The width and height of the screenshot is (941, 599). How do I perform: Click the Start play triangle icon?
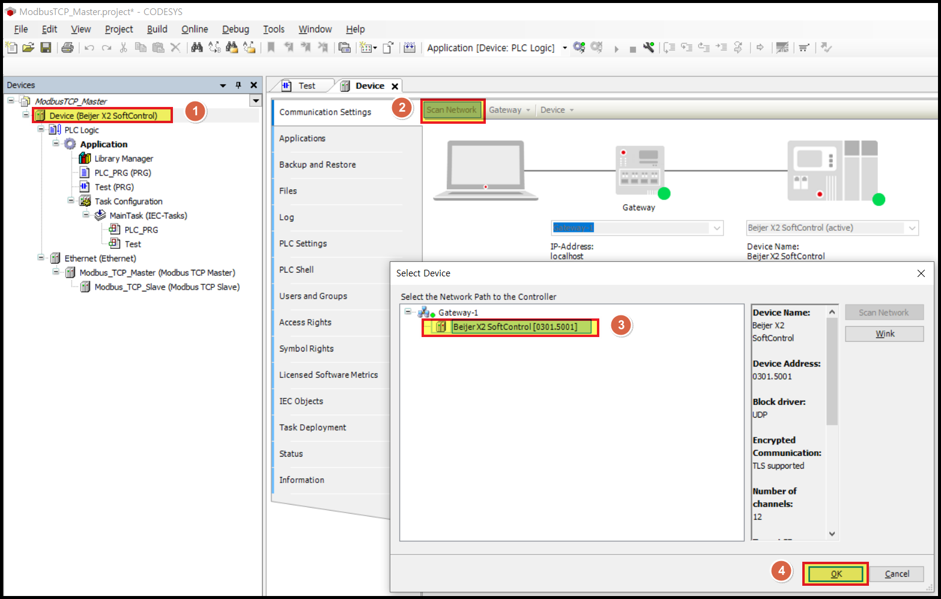616,49
